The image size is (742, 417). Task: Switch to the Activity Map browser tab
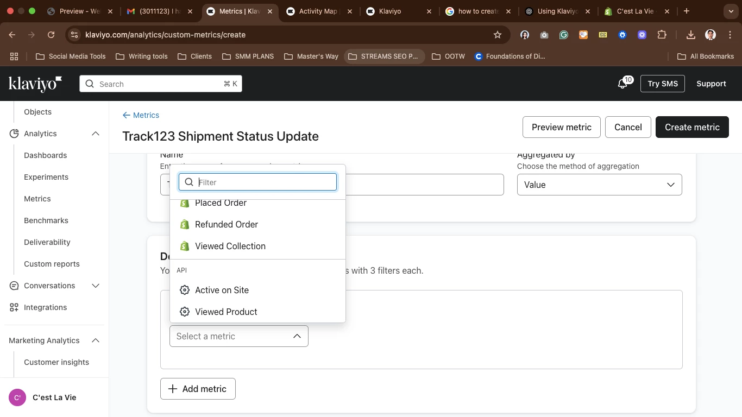pos(318,11)
